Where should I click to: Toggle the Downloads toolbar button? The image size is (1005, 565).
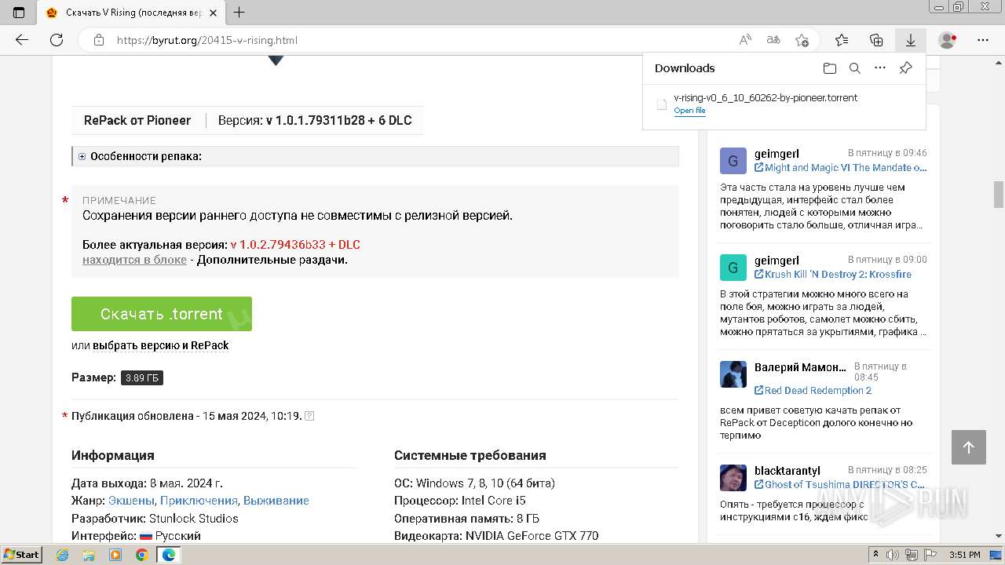pyautogui.click(x=911, y=40)
